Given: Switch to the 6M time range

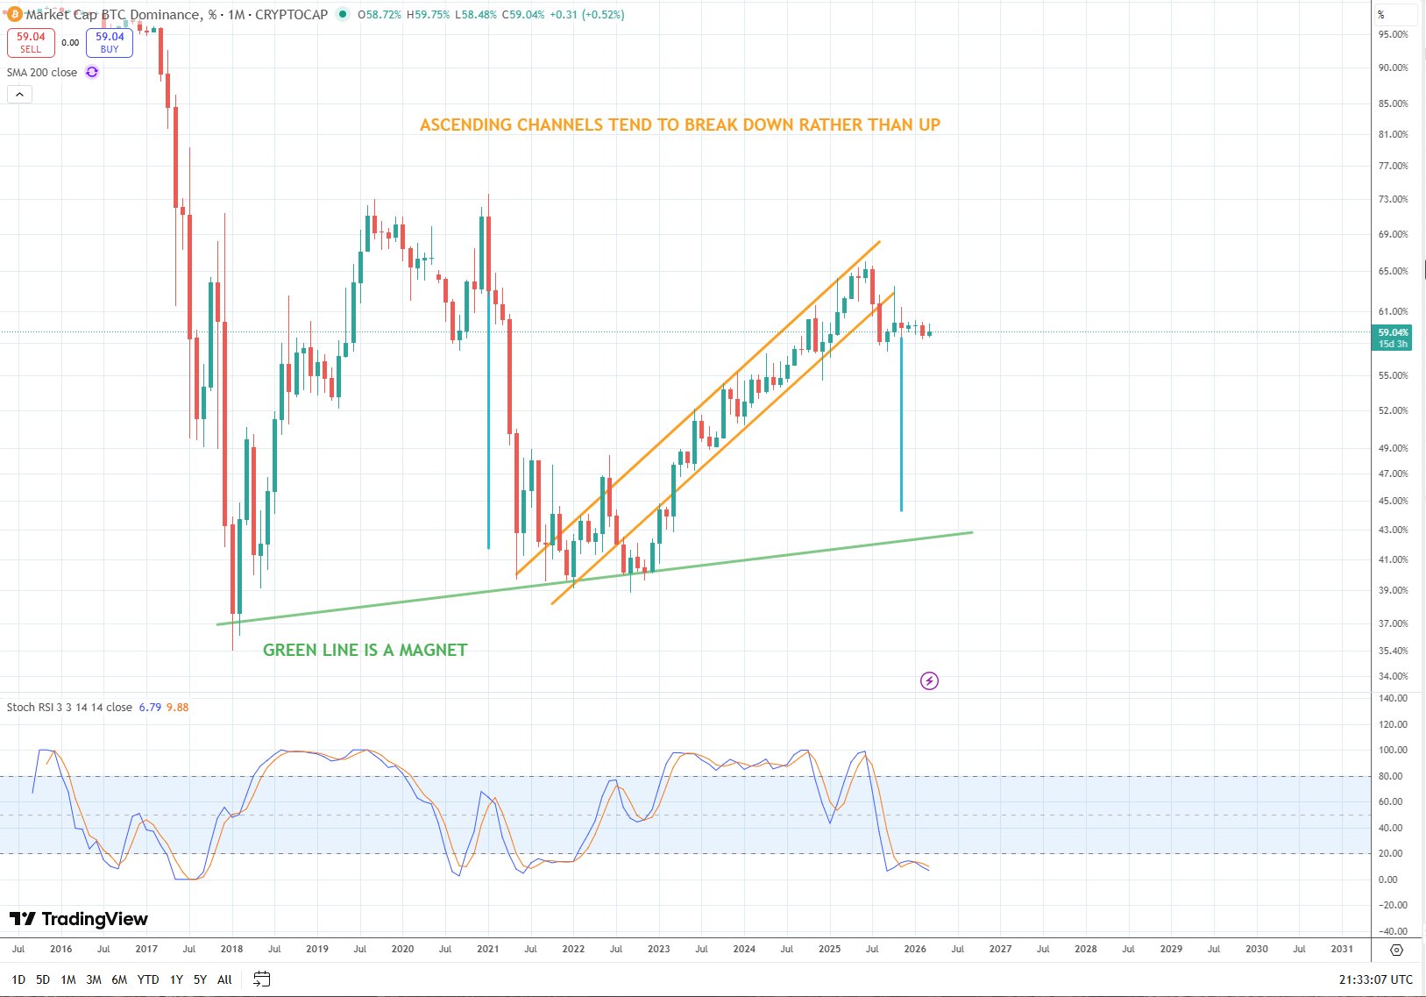Looking at the screenshot, I should pos(119,979).
